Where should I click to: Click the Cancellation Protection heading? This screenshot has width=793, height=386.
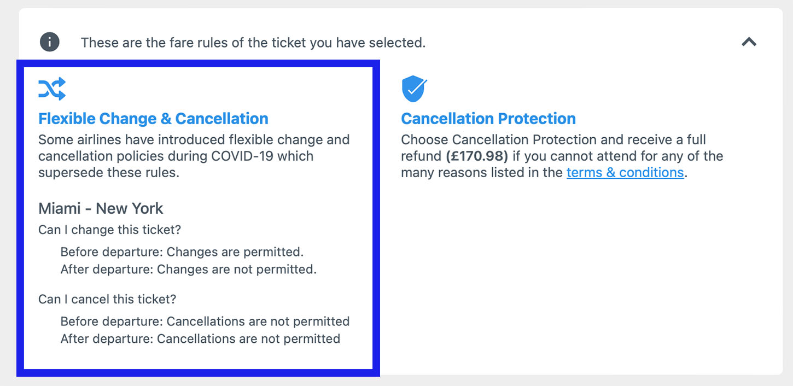click(488, 118)
